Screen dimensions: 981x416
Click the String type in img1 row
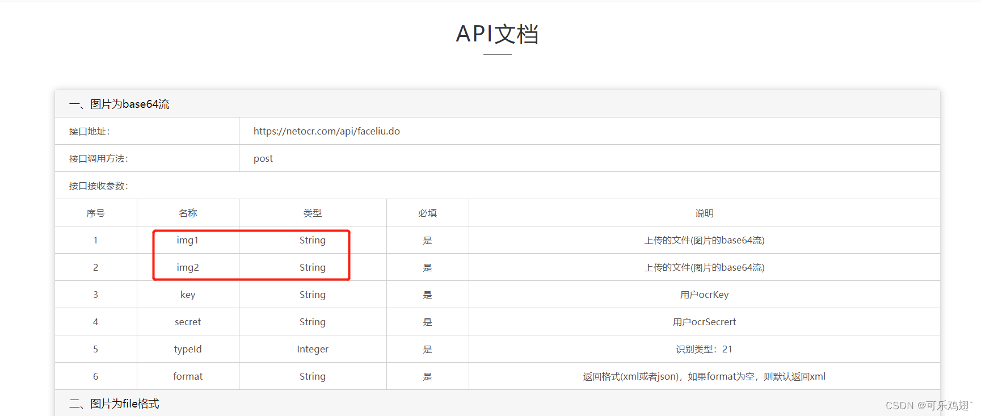pyautogui.click(x=313, y=240)
